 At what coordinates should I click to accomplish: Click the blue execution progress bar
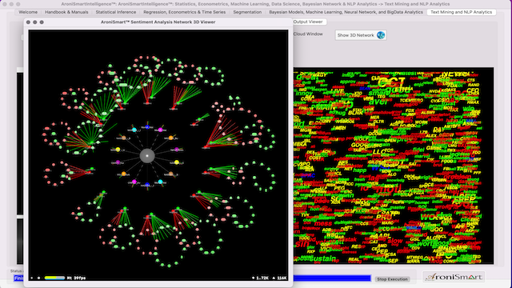(332, 278)
